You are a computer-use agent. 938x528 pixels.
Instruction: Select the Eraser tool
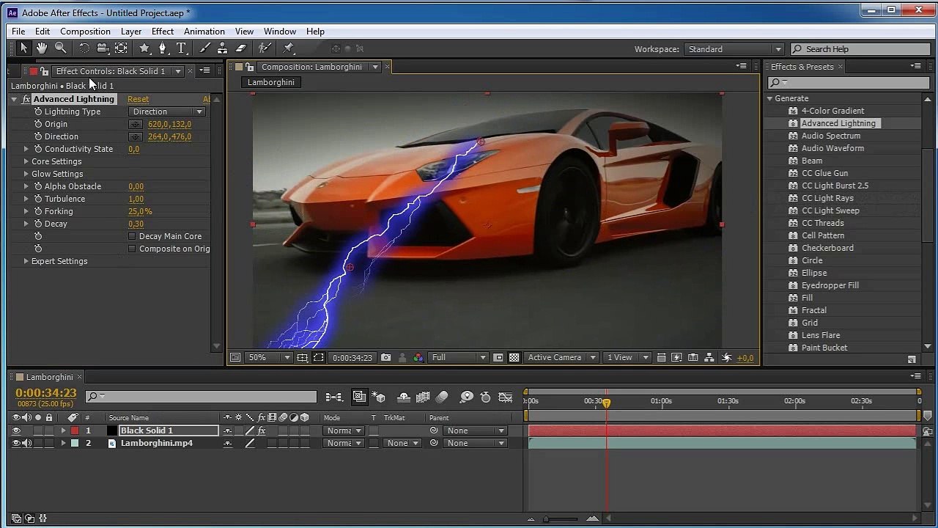click(241, 48)
